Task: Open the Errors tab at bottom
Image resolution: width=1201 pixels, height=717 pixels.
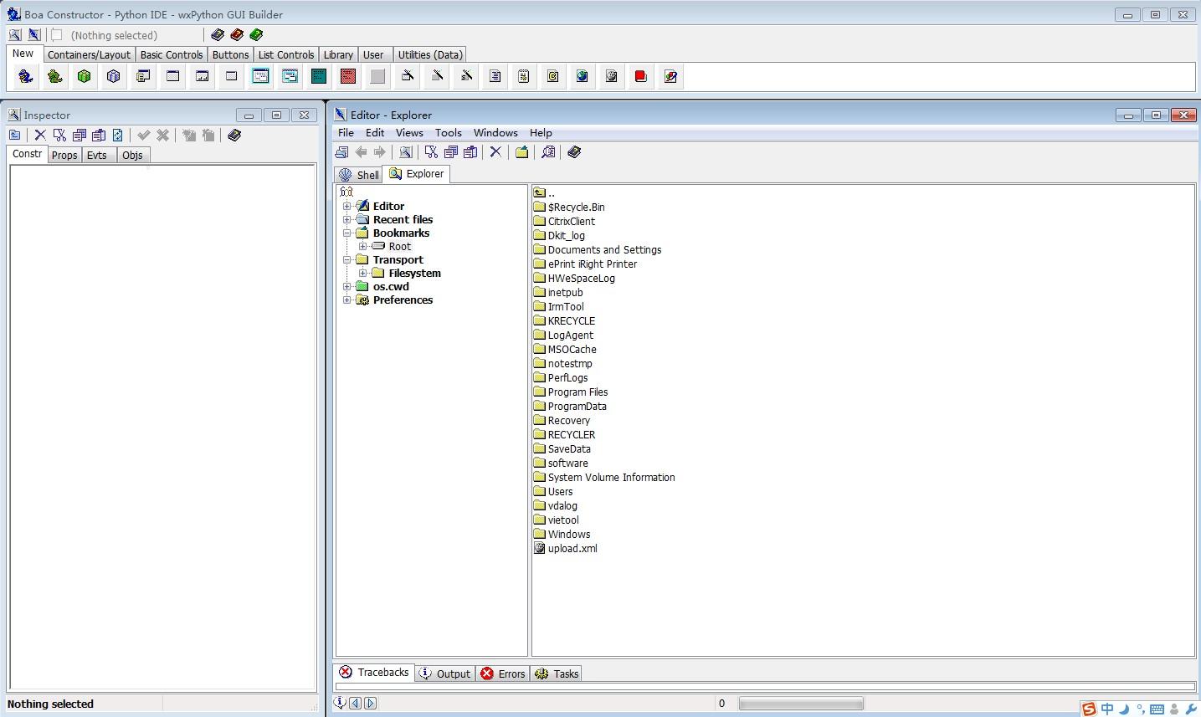Action: click(503, 674)
